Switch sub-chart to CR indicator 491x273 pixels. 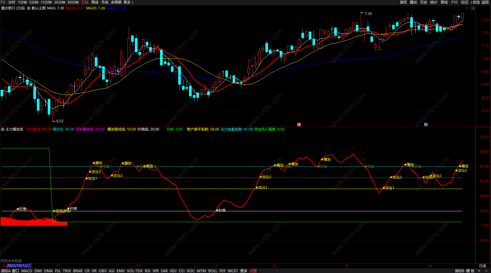click(x=87, y=271)
